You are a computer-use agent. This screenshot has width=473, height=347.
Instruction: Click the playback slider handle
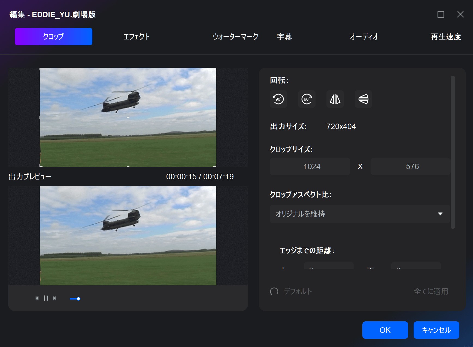(78, 299)
